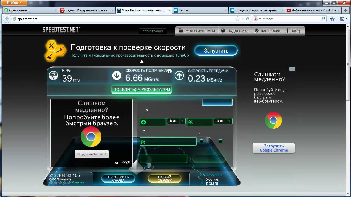The image size is (351, 197).
Task: Click the download speed arrow icon
Action: point(117,76)
